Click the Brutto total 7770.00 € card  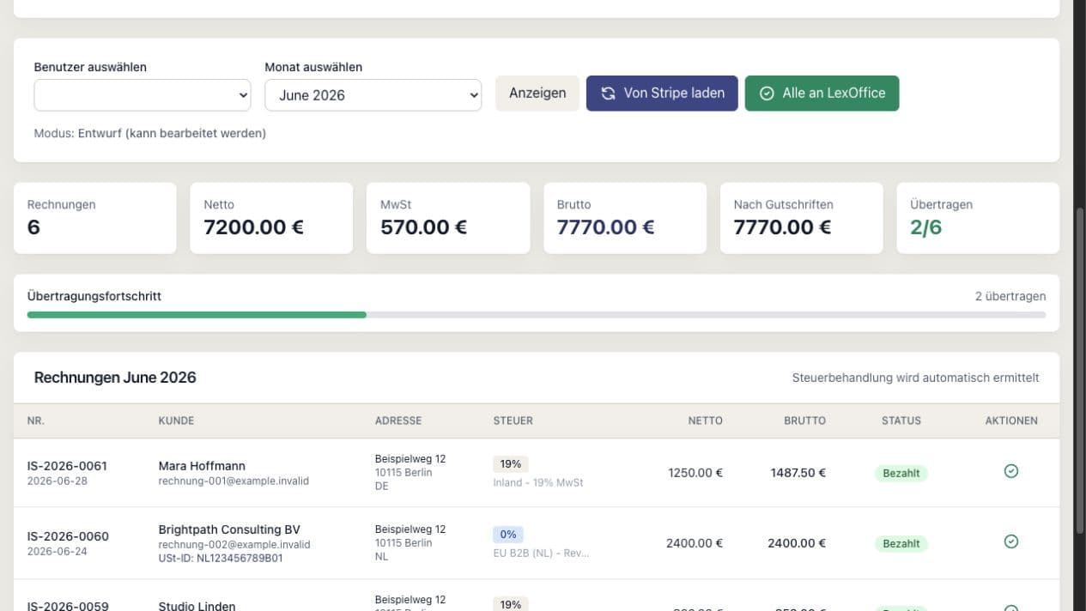(x=625, y=218)
